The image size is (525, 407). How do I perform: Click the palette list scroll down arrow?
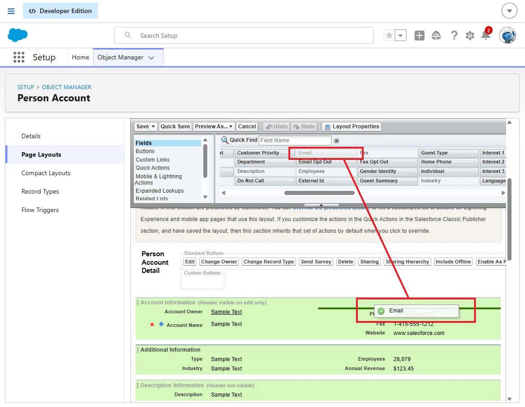(x=205, y=197)
